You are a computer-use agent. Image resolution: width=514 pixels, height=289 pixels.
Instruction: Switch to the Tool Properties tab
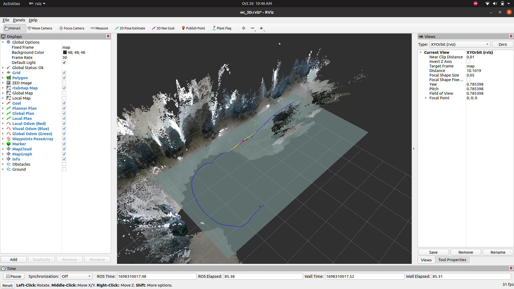pyautogui.click(x=452, y=260)
